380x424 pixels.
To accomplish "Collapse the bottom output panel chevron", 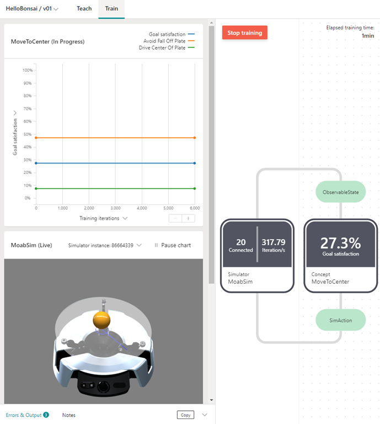I will point(205,415).
